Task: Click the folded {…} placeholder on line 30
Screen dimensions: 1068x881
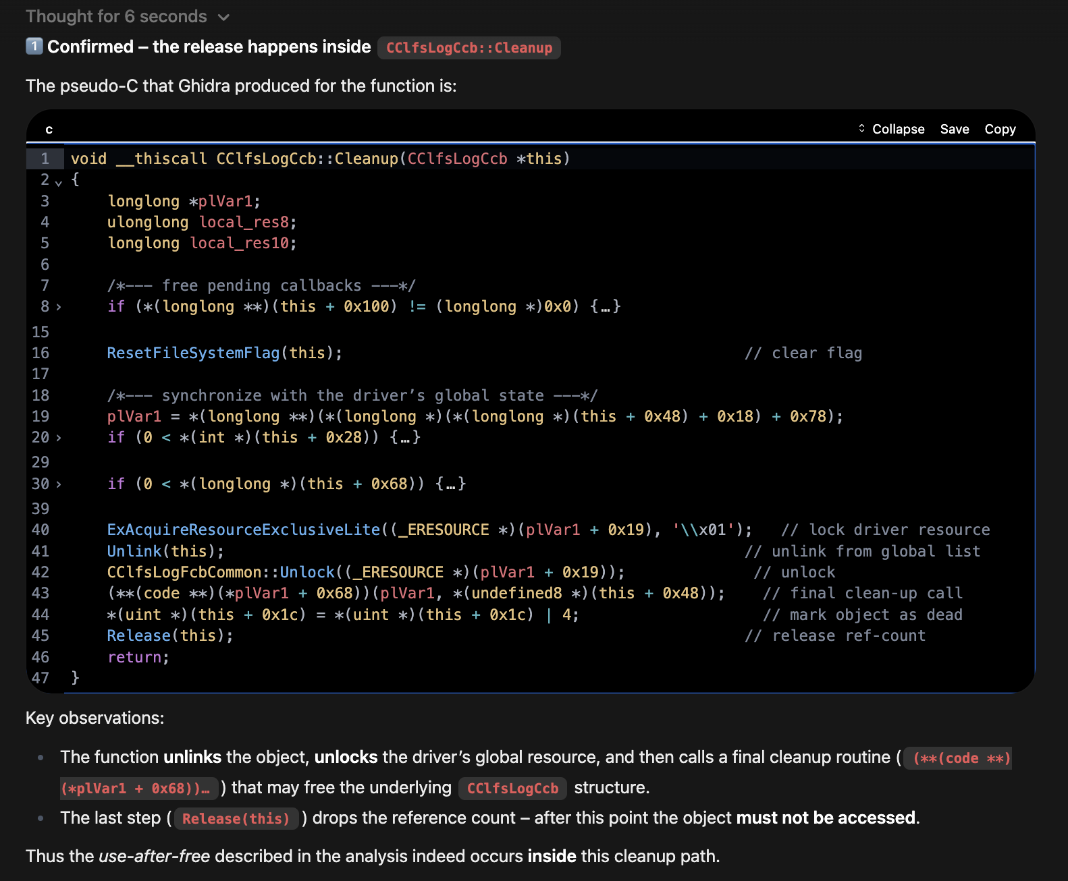Action: click(451, 484)
